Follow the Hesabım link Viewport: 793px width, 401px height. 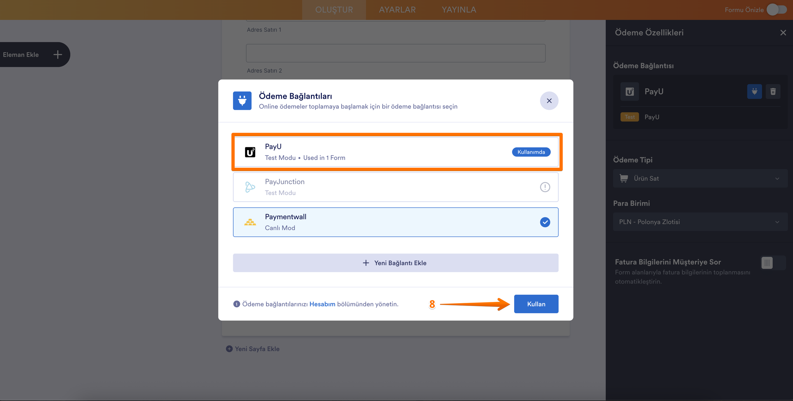(x=322, y=304)
